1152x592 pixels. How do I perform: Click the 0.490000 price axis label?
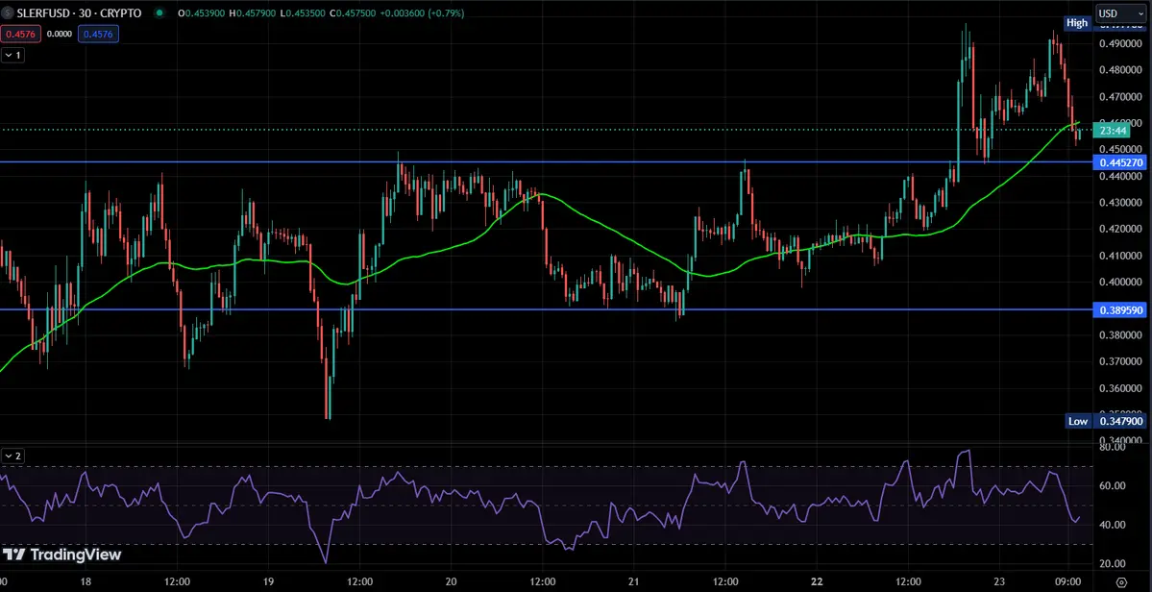1119,44
